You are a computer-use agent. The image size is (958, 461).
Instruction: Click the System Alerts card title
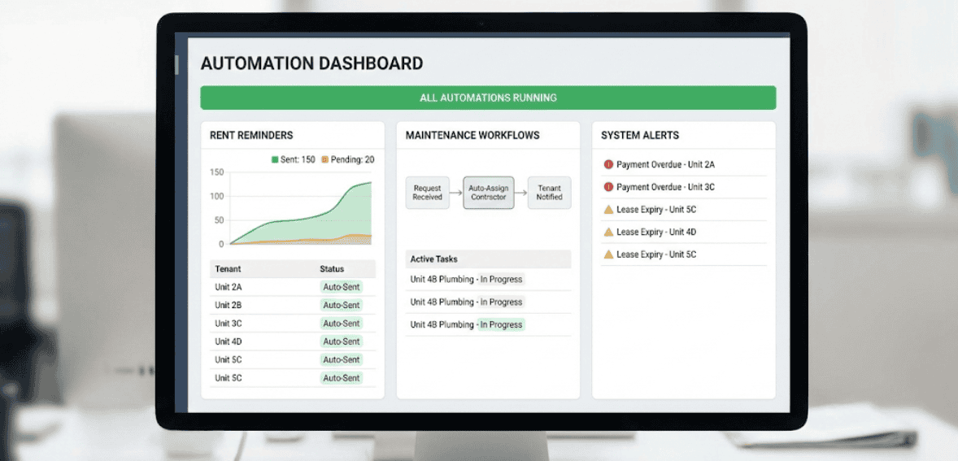click(640, 136)
